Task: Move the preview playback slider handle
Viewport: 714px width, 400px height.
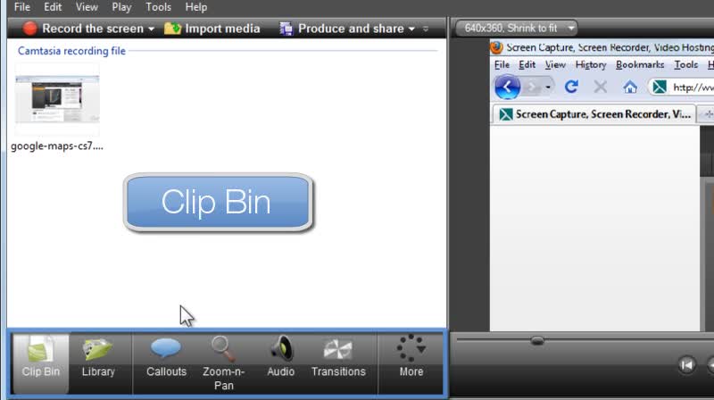Action: tap(537, 340)
